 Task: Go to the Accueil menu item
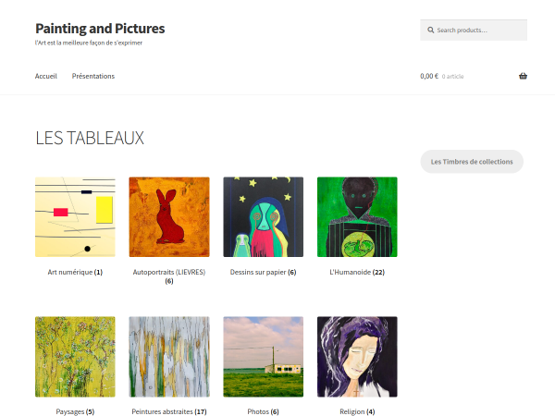pos(46,76)
